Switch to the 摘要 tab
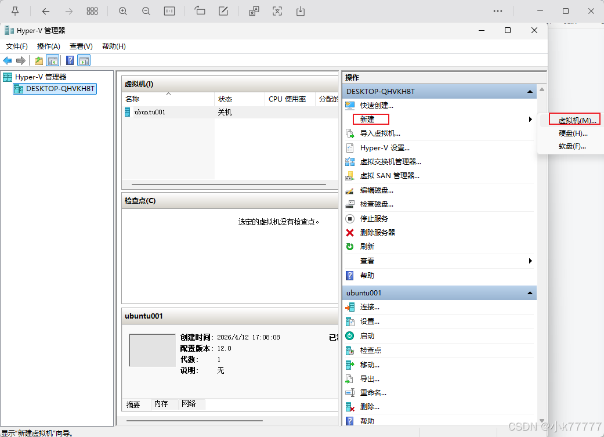This screenshot has width=604, height=437. tap(133, 405)
